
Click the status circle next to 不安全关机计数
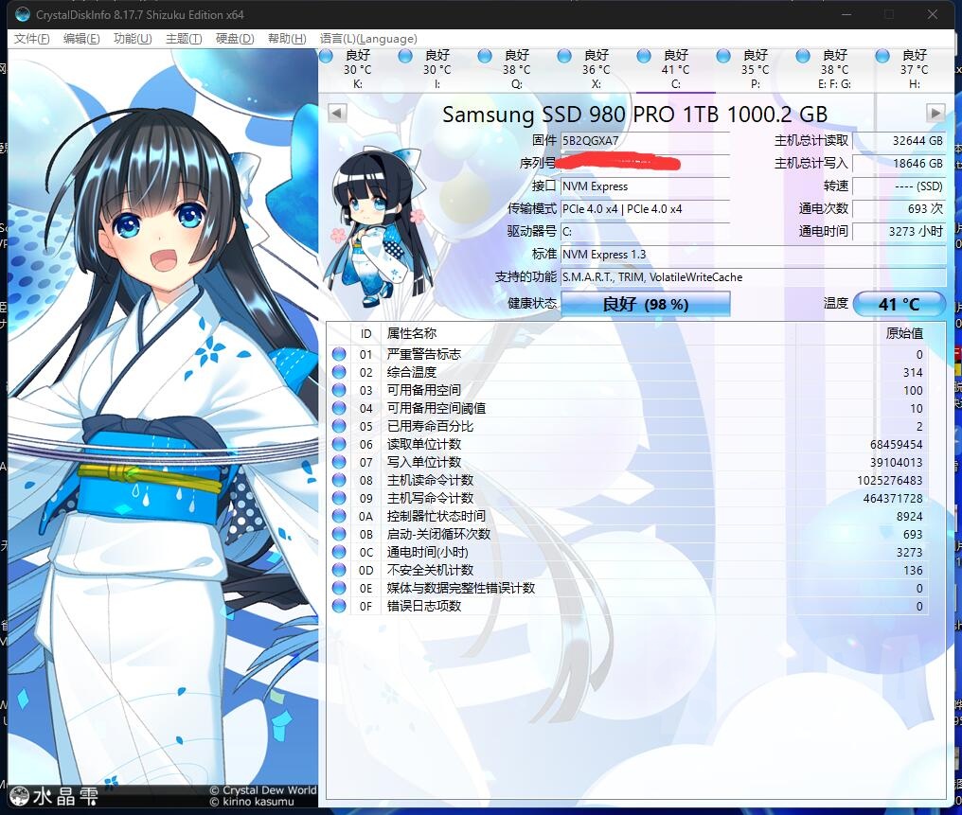[338, 570]
